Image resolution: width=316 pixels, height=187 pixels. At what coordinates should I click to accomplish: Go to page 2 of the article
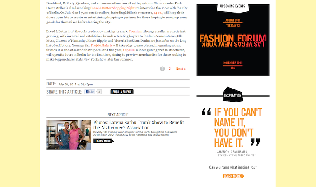tap(170, 69)
